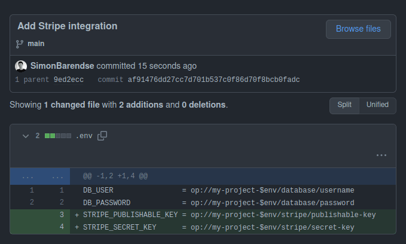Viewport: 406px width, 244px height.
Task: Open the main branch link
Action: pyautogui.click(x=36, y=44)
